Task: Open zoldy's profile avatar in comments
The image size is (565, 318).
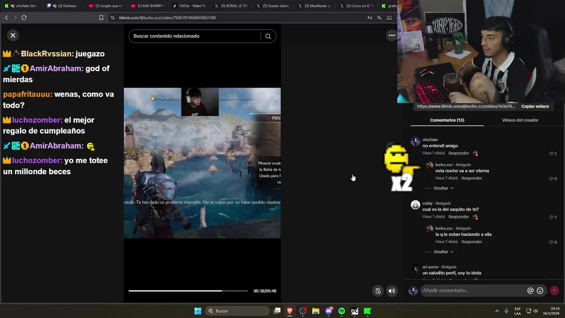Action: click(x=415, y=205)
